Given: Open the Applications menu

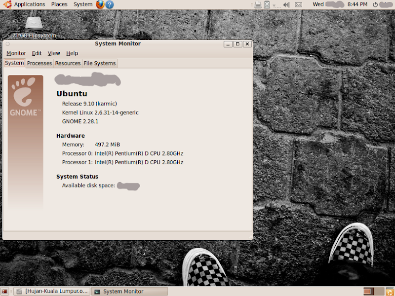Looking at the screenshot, I should click(x=30, y=4).
